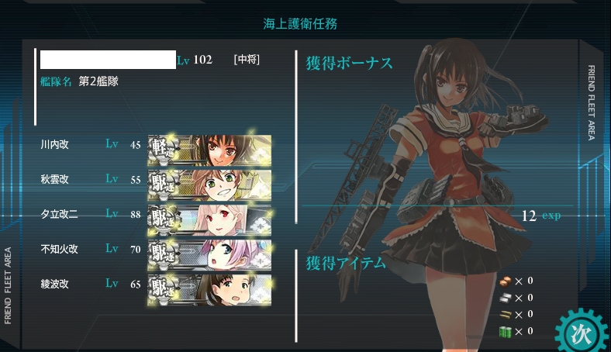Click 秋雲改 destroyer banner portrait

(x=209, y=185)
